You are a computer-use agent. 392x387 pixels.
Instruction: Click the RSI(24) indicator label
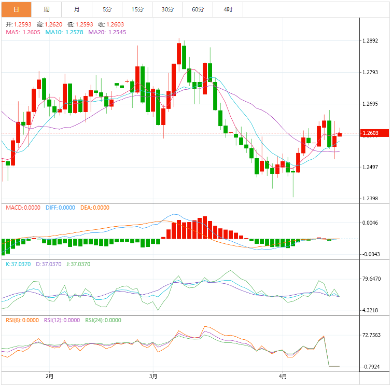point(103,320)
